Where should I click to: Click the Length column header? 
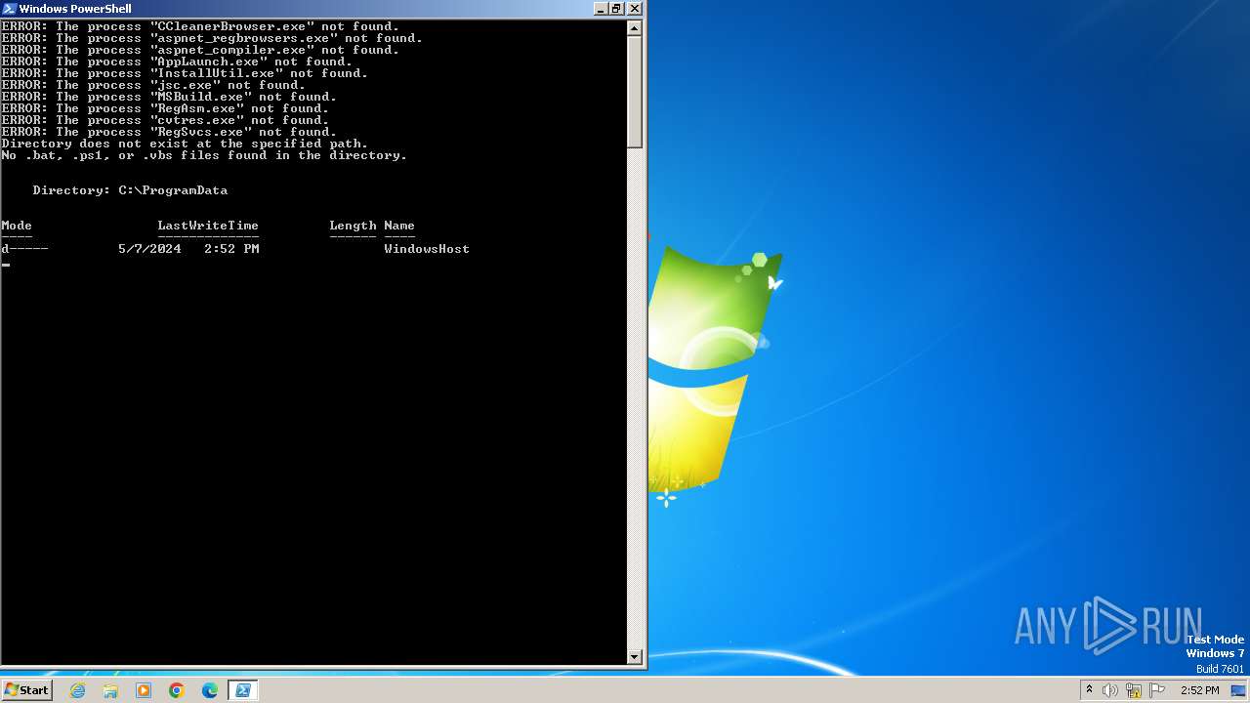pyautogui.click(x=353, y=226)
